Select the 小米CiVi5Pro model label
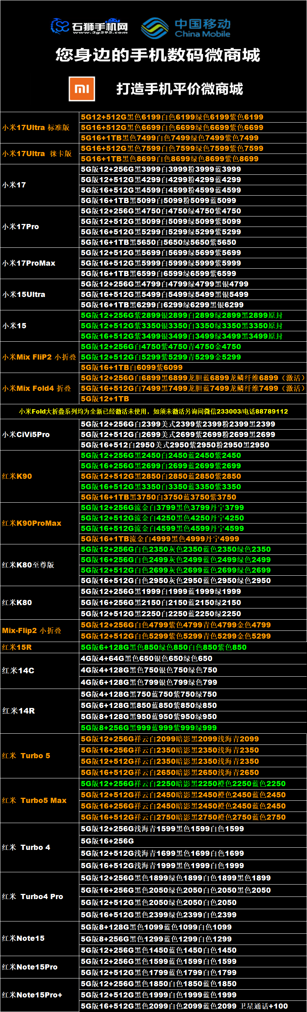This screenshot has width=307, height=1012. 26,434
